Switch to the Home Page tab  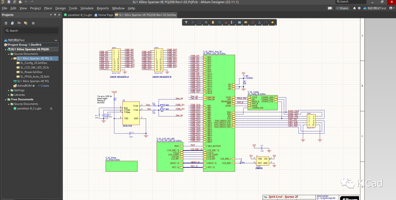[103, 15]
